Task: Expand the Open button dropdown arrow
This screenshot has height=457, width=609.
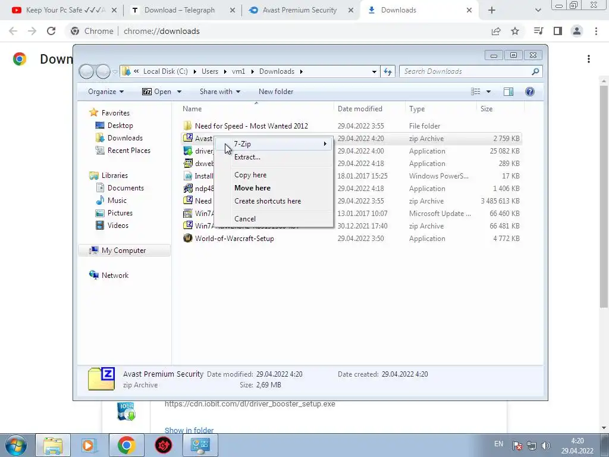Action: (x=179, y=92)
